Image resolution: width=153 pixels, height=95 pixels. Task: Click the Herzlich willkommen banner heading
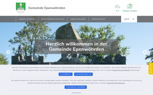click(x=76, y=47)
